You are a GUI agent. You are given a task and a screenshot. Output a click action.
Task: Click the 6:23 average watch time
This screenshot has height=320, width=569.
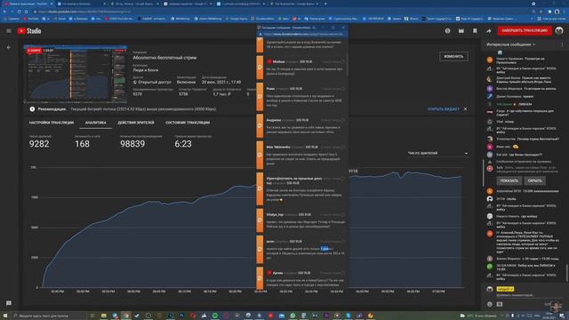point(183,144)
